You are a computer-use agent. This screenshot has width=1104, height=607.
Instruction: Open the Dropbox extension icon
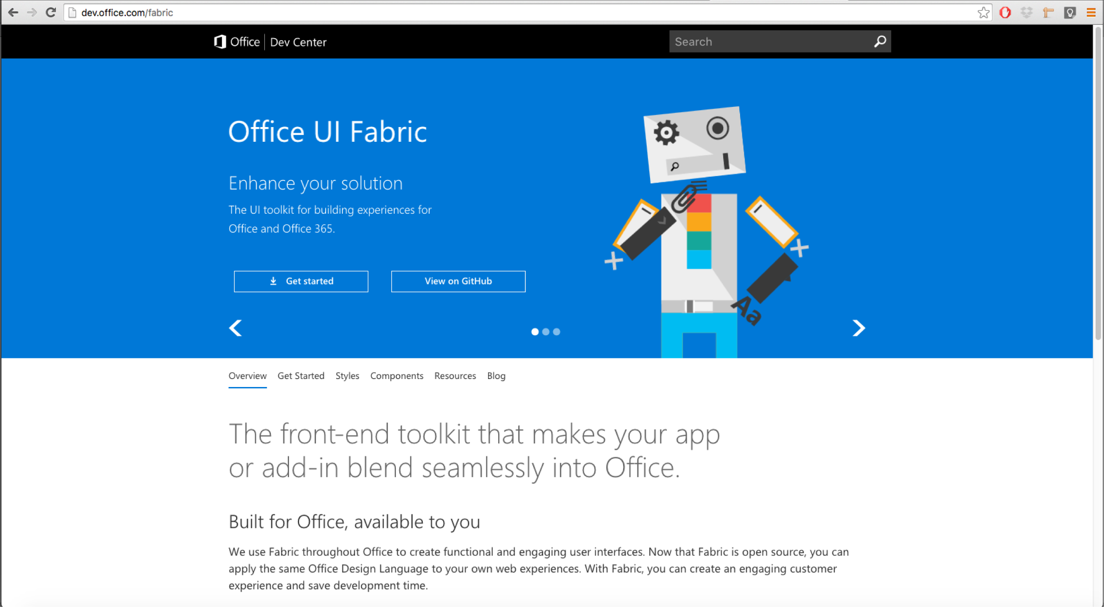1027,13
